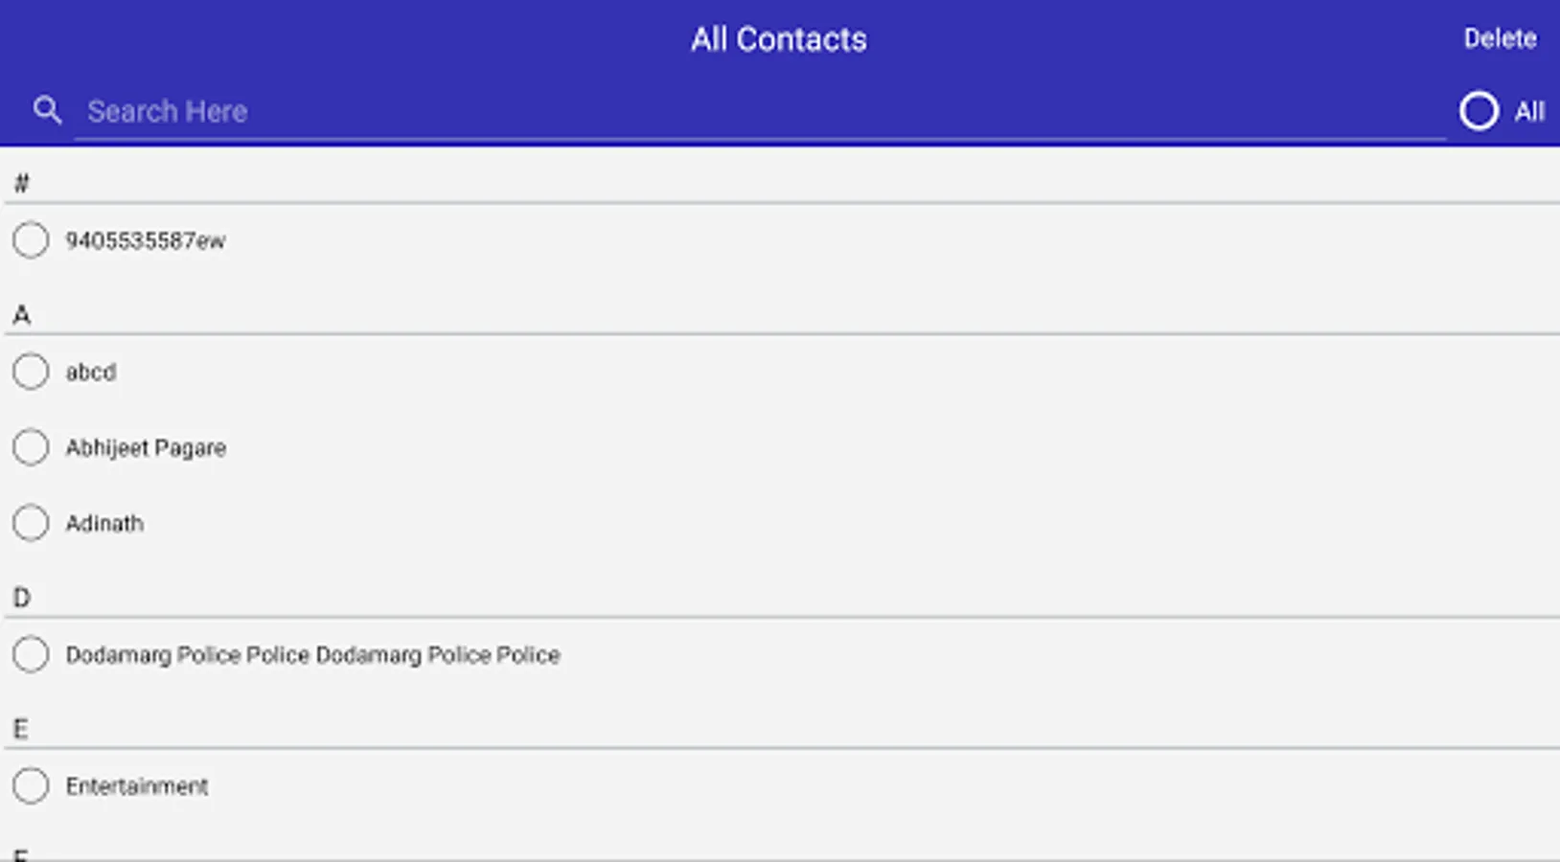Select the Dodamarg Police contact circle

(31, 655)
